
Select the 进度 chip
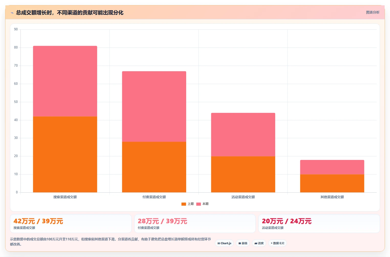tap(259, 243)
